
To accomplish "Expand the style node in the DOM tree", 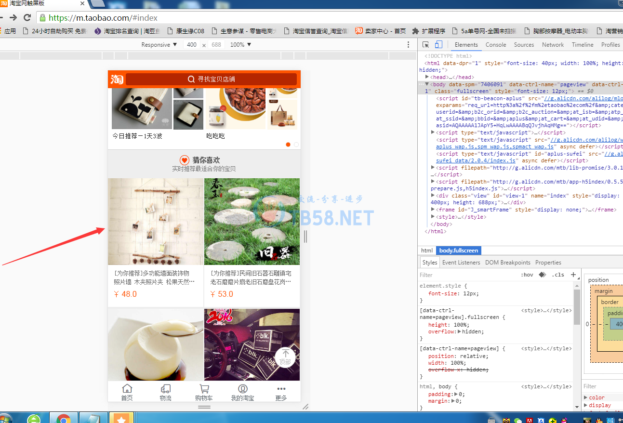I will click(x=433, y=217).
